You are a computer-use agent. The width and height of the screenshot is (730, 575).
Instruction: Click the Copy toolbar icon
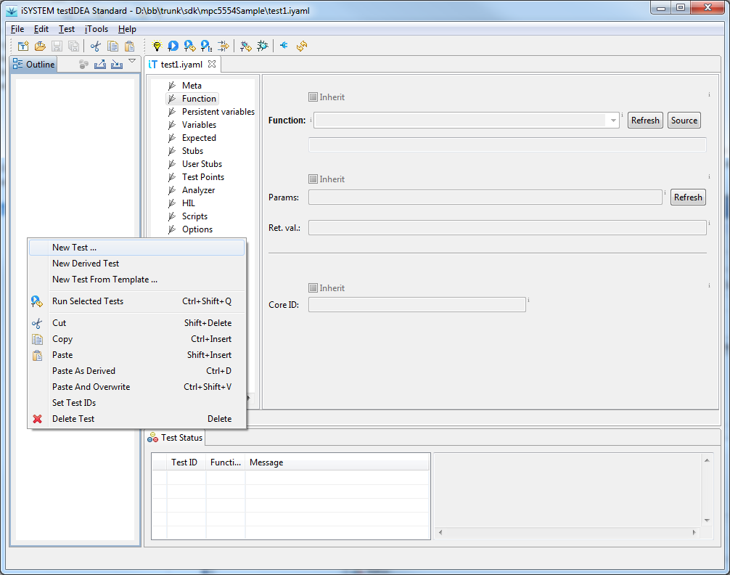pyautogui.click(x=112, y=46)
